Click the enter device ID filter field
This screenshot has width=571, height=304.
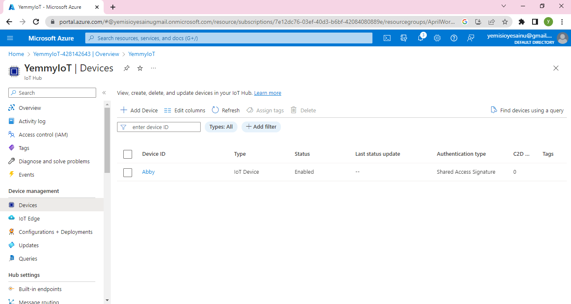point(159,127)
